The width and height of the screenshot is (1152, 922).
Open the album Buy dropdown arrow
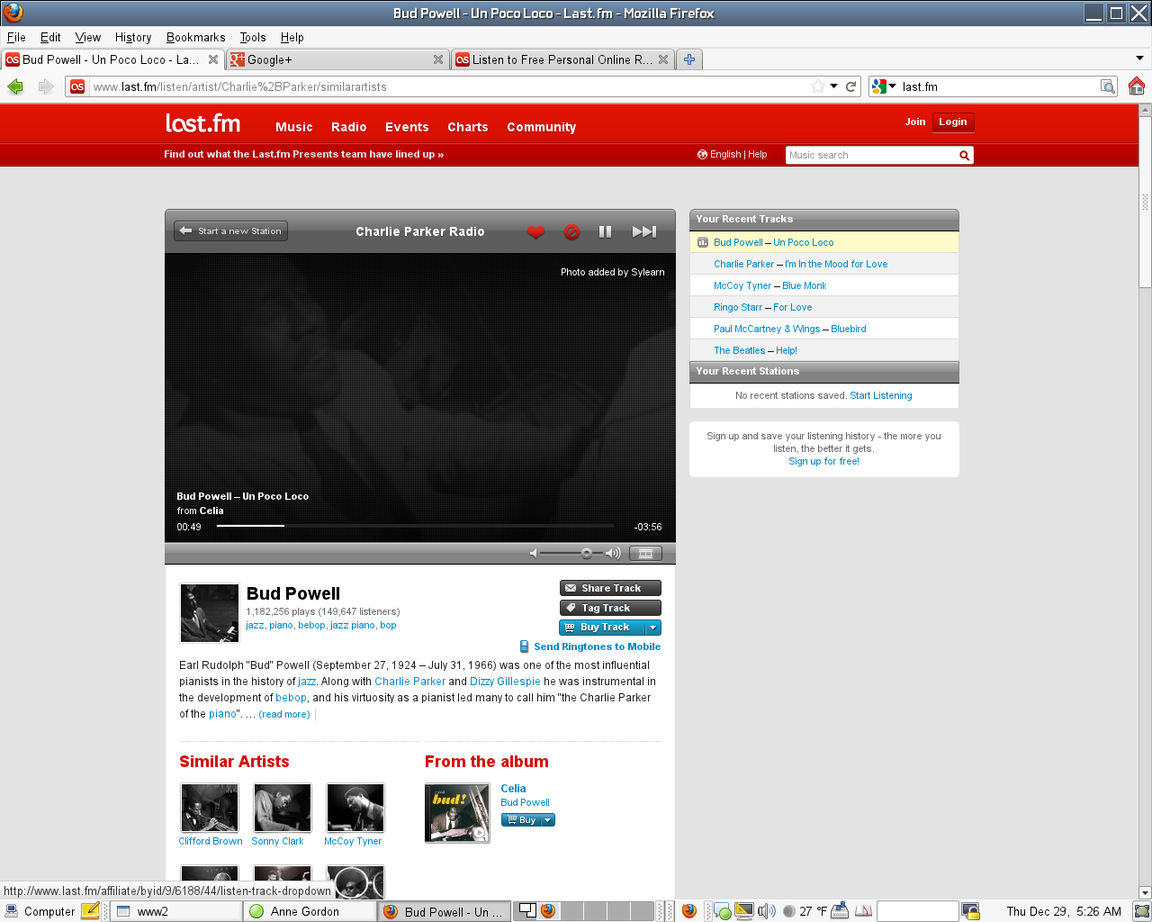(548, 820)
